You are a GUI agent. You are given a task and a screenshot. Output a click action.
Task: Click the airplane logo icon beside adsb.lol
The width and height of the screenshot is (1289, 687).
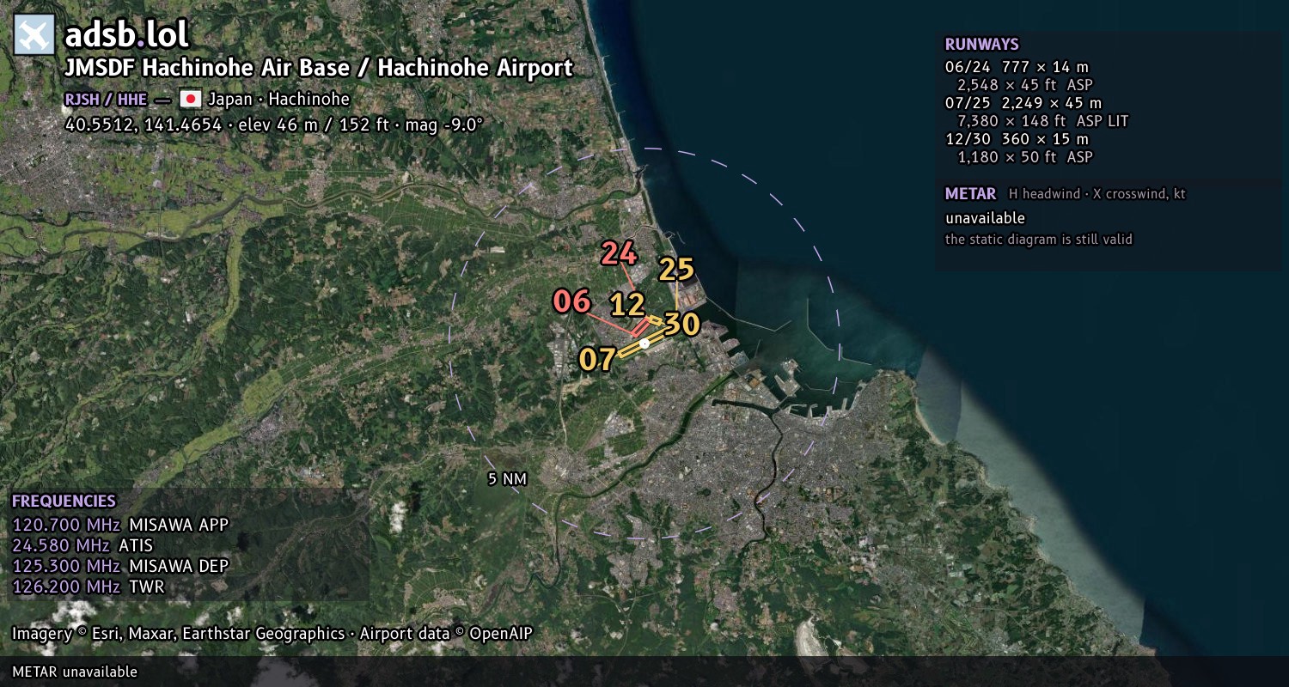coord(34,35)
